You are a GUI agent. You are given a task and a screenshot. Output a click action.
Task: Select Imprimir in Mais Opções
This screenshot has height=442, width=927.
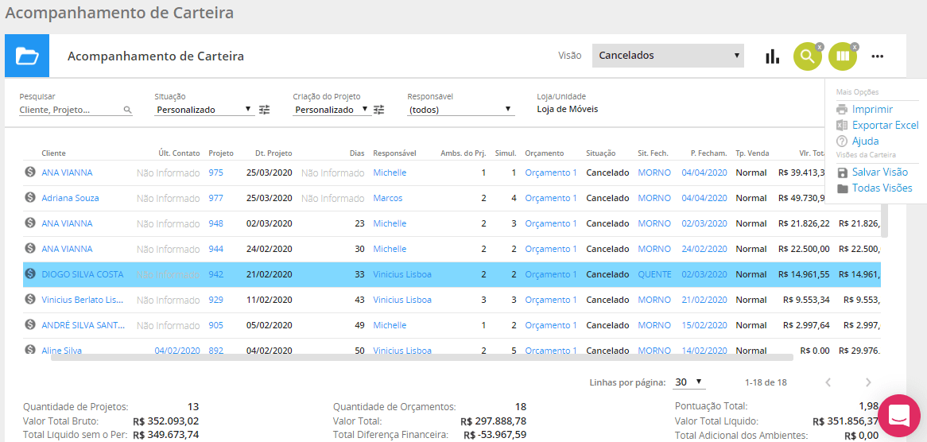tap(872, 110)
